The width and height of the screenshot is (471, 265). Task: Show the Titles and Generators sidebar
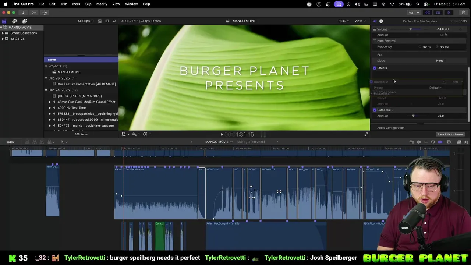click(x=25, y=21)
